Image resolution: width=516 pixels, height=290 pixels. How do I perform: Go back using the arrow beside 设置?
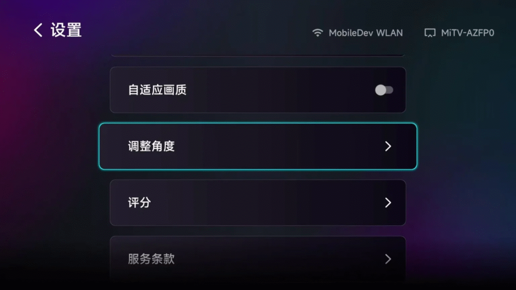38,30
